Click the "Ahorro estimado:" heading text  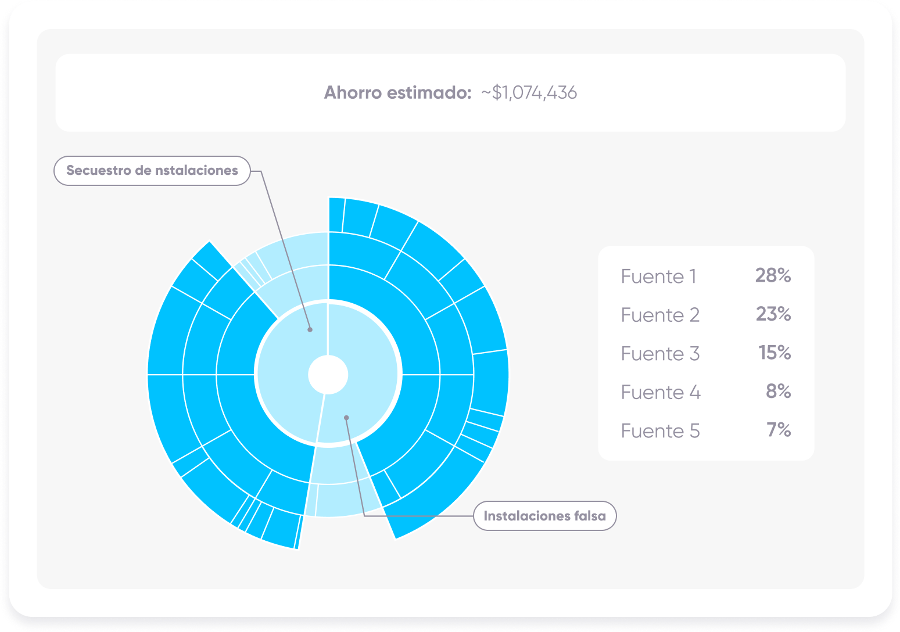(397, 93)
